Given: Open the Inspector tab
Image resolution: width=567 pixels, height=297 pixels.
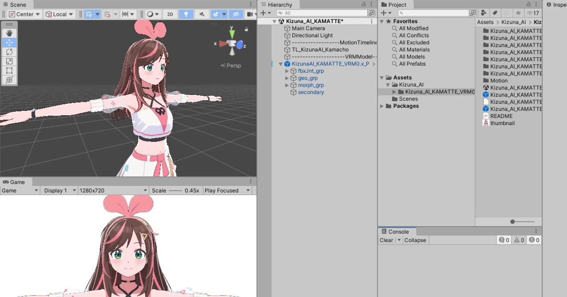Looking at the screenshot, I should click(556, 4).
